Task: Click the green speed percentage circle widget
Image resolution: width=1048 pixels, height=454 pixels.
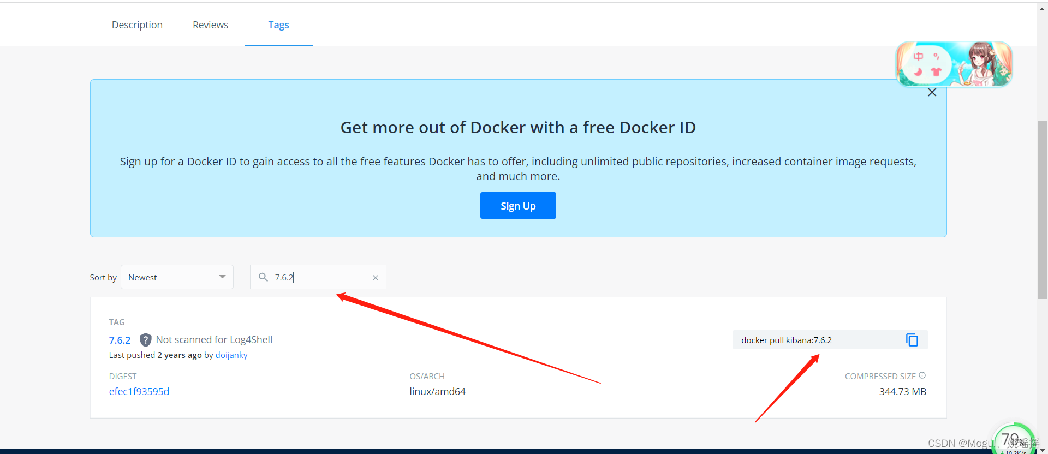Action: click(1014, 439)
